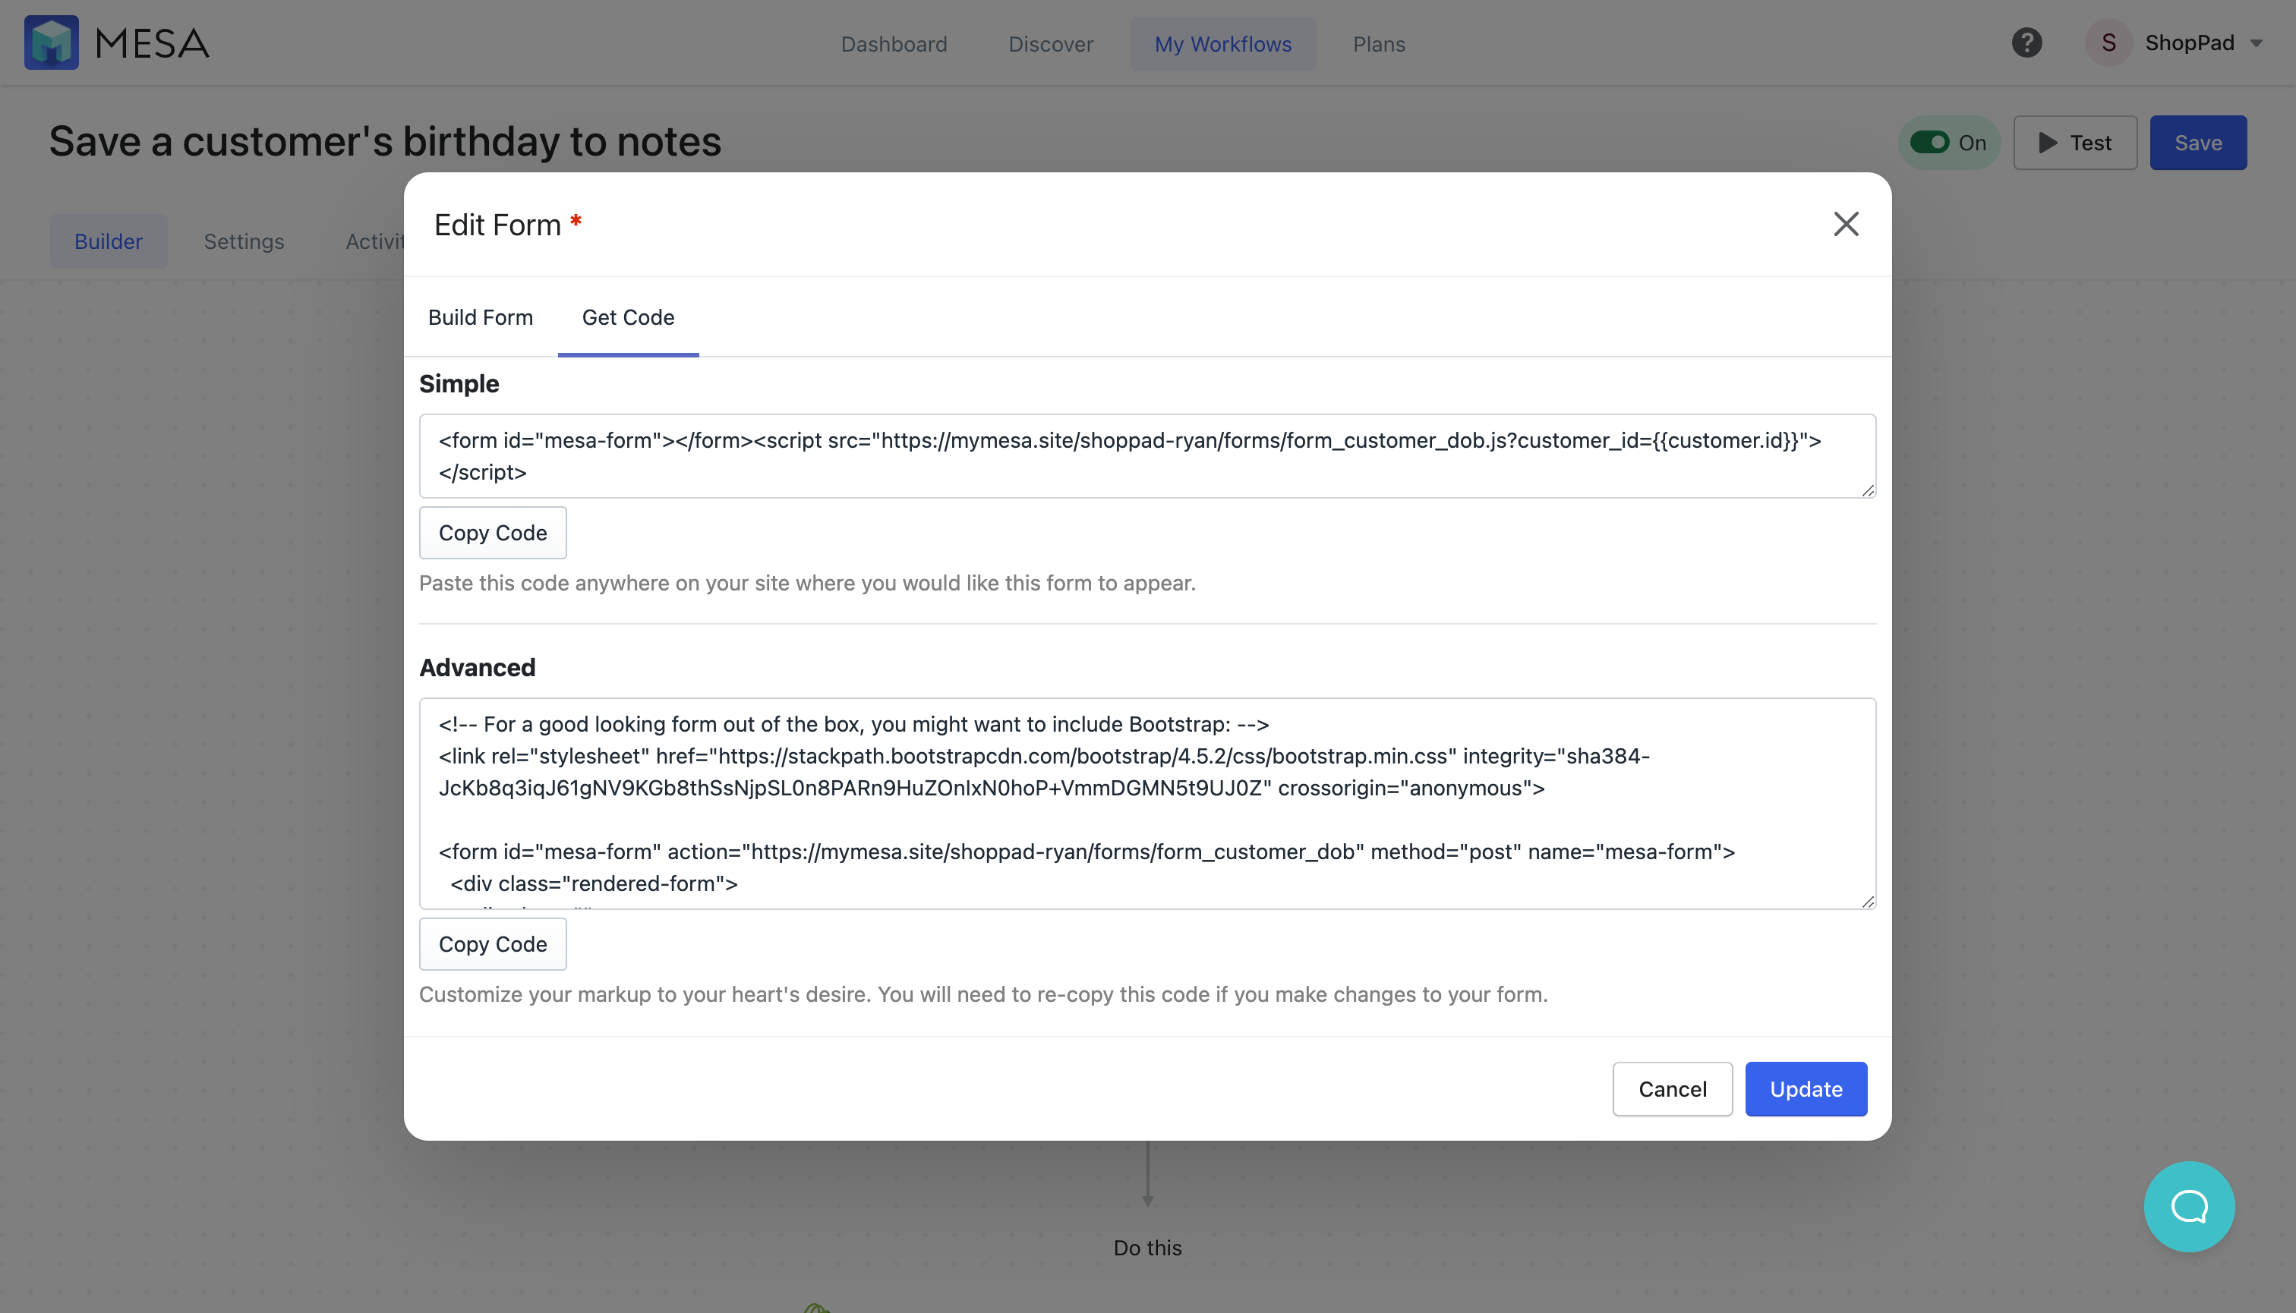Cancel the Edit Form dialog
This screenshot has width=2296, height=1313.
[x=1672, y=1088]
